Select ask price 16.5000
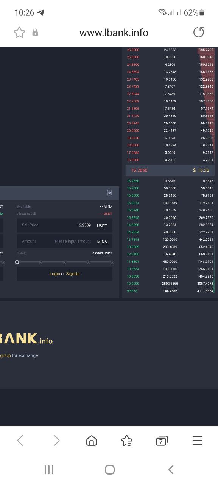Screen dimensions: 218x484 tap(133, 160)
